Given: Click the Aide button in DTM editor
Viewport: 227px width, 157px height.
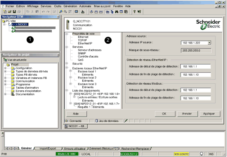Looking at the screenshot, I should pyautogui.click(x=76, y=114).
